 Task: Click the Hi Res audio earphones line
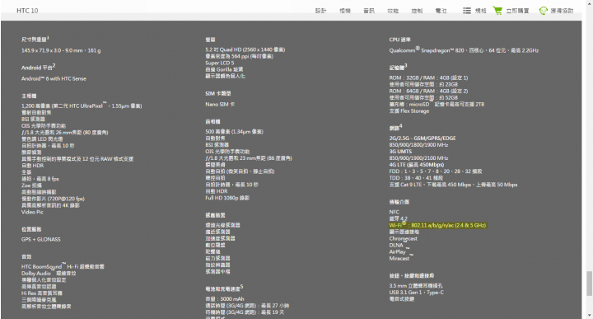[42, 293]
